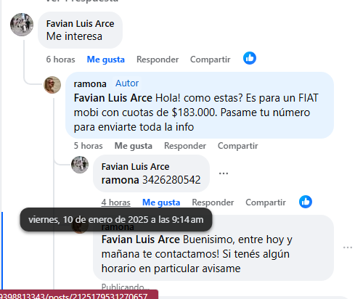This screenshot has height=299, width=355.
Task: Toggle "Me gusta" on ramona's FIAT mobi reply
Action: click(x=134, y=146)
